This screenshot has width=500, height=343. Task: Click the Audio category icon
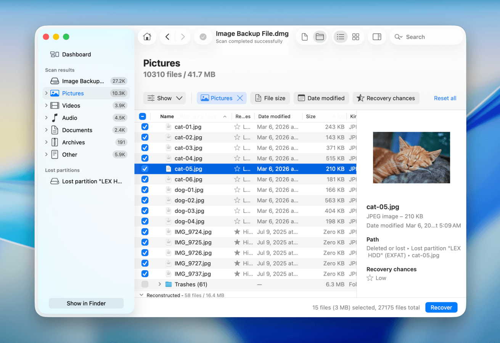coord(55,118)
